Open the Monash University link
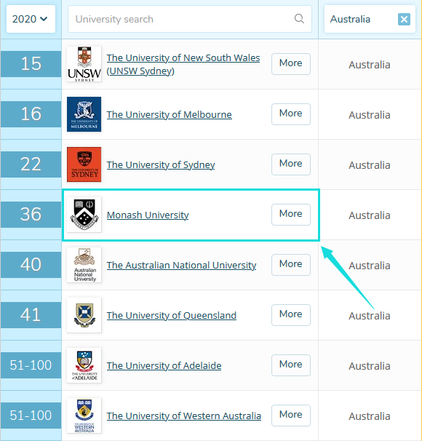 coord(148,215)
